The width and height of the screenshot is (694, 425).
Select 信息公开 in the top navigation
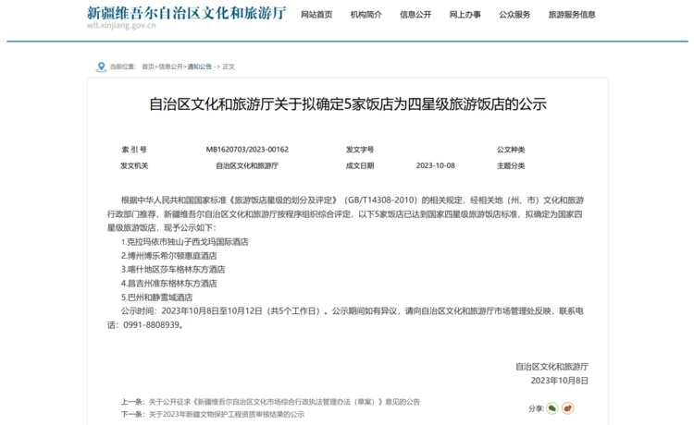coord(415,15)
